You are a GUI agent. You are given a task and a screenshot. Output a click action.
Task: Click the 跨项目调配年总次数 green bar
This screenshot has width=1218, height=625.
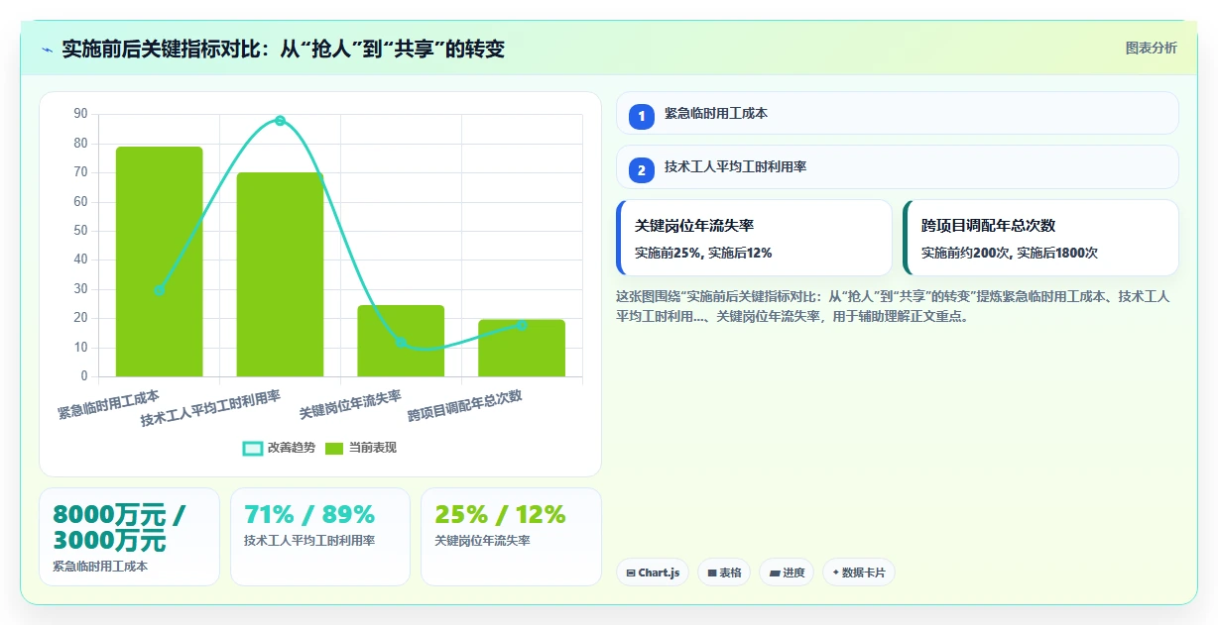522,348
